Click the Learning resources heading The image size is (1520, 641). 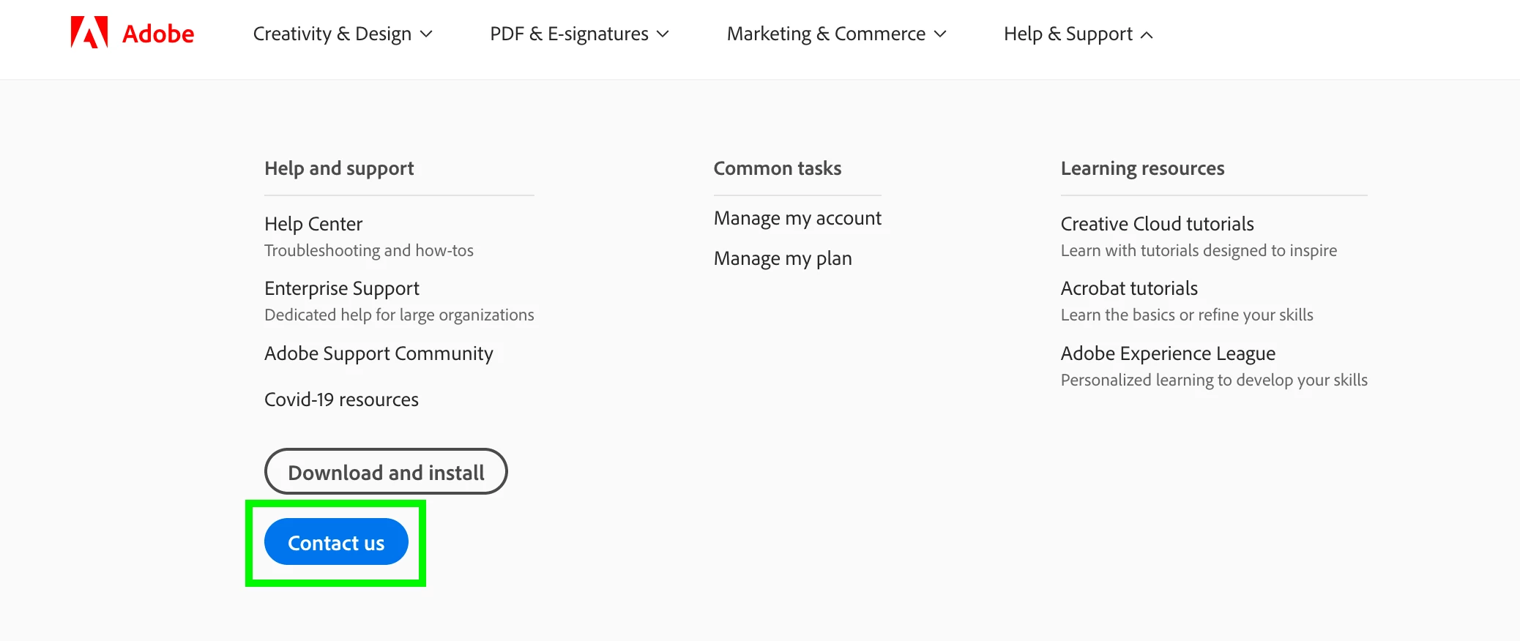tap(1142, 168)
